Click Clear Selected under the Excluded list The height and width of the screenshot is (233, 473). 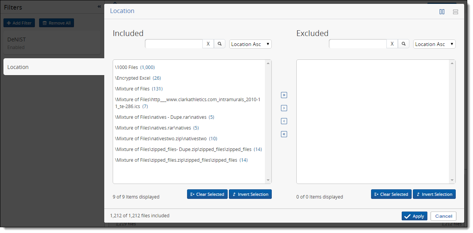391,194
